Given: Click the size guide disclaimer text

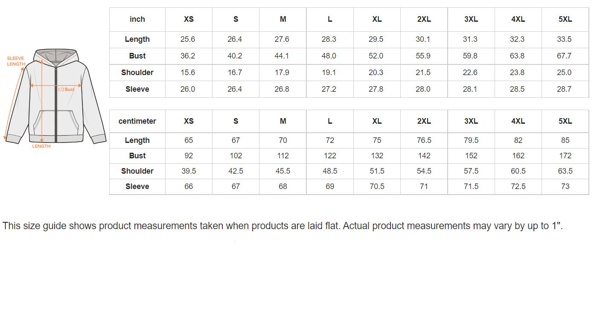Looking at the screenshot, I should [x=282, y=226].
